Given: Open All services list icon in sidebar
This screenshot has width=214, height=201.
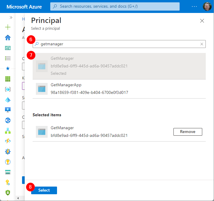Looking at the screenshot, I should [8, 58].
